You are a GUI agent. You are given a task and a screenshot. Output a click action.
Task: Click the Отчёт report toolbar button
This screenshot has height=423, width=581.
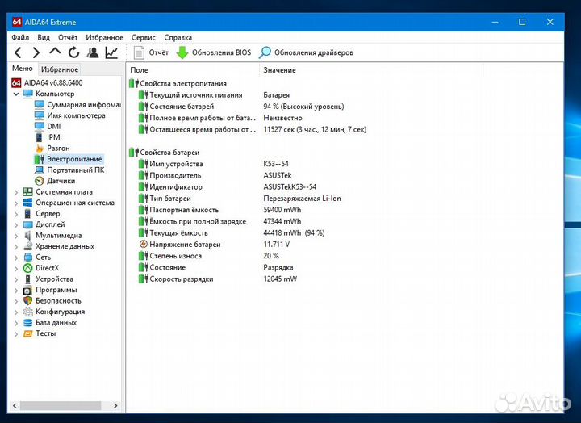[151, 52]
